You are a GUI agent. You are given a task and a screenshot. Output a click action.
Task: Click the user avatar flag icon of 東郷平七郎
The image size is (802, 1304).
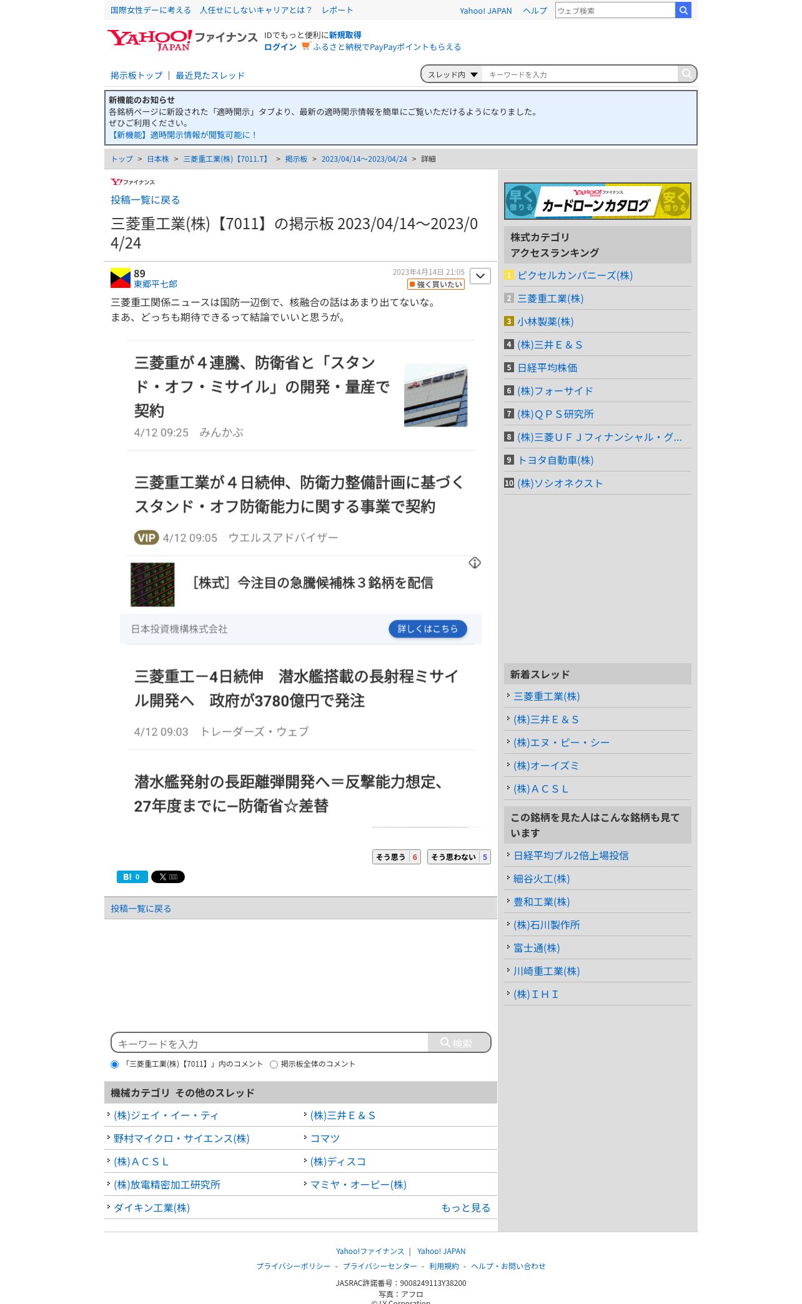click(x=121, y=278)
